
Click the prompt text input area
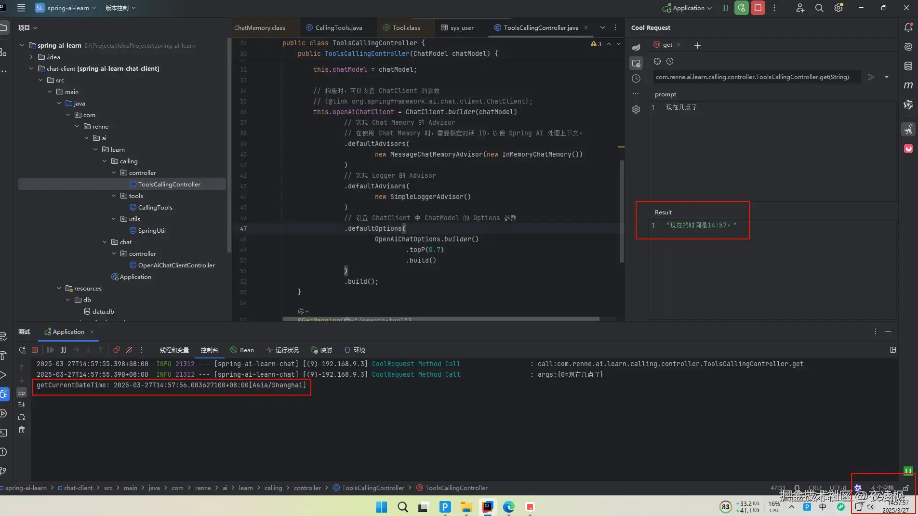pyautogui.click(x=772, y=150)
